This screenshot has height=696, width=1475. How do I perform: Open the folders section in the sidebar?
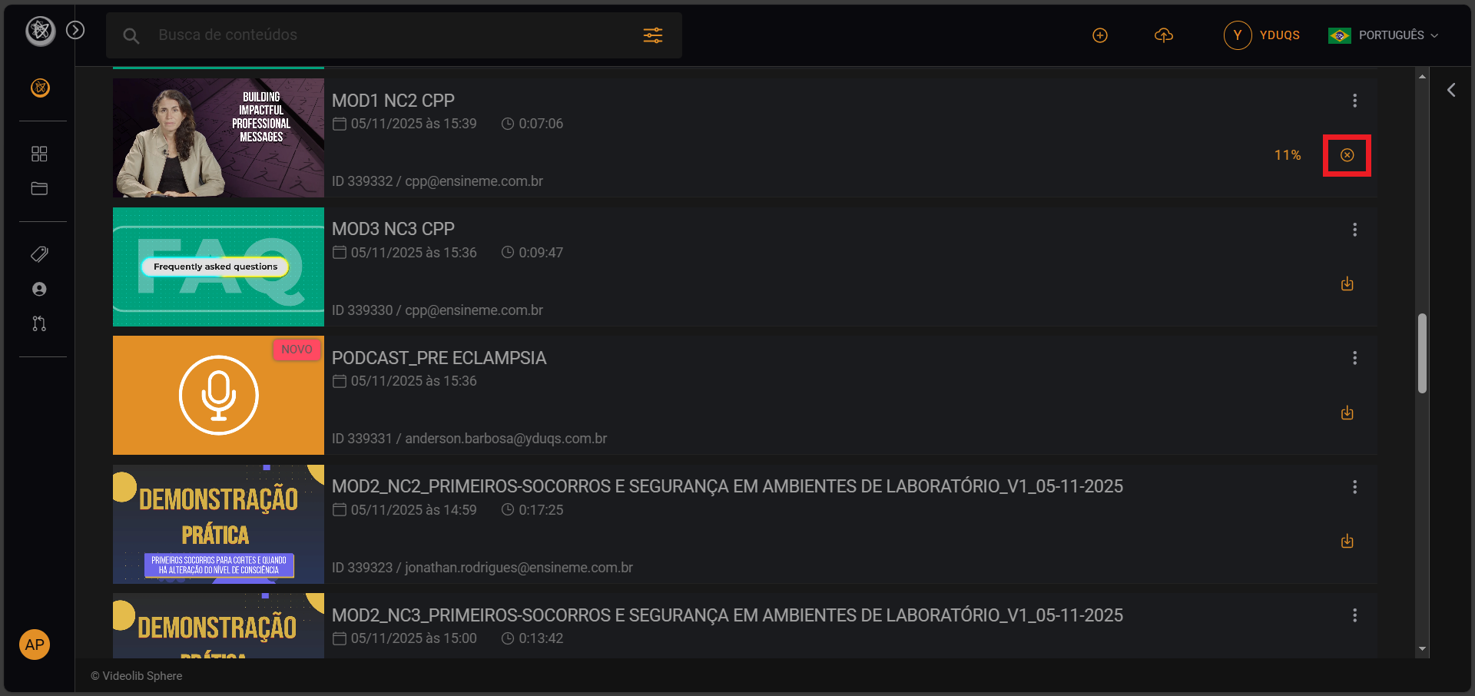pos(39,188)
